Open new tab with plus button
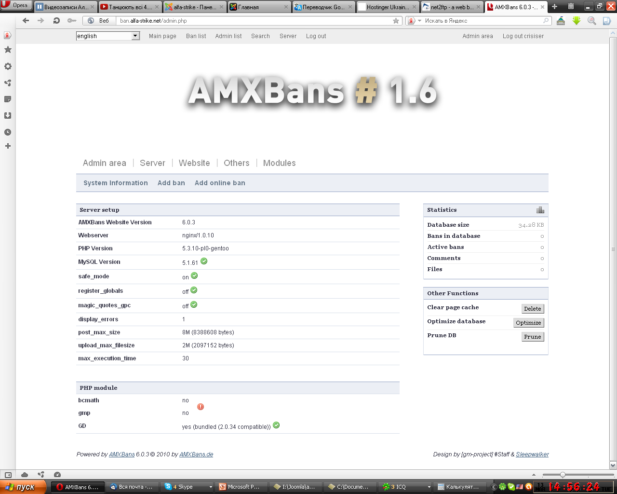The height and width of the screenshot is (494, 617). 555,7
